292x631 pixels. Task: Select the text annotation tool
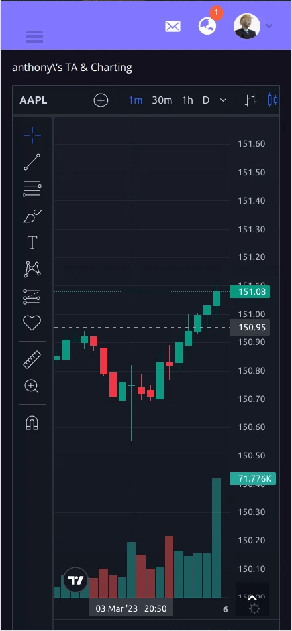(x=32, y=243)
